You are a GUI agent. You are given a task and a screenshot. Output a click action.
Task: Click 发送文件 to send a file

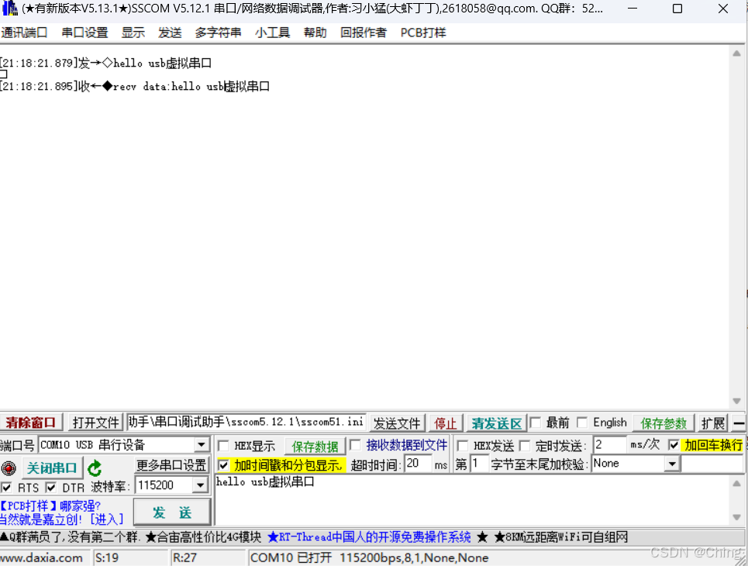396,423
